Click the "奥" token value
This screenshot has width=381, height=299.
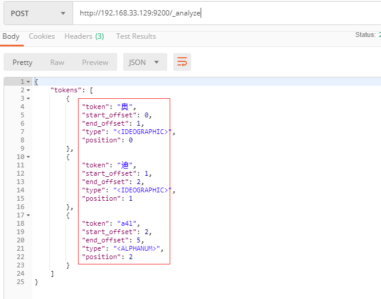[125, 107]
